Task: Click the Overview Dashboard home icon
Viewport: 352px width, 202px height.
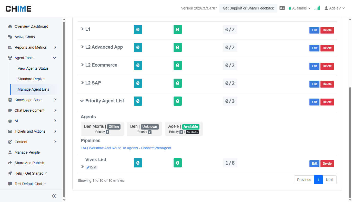Action: click(x=10, y=26)
